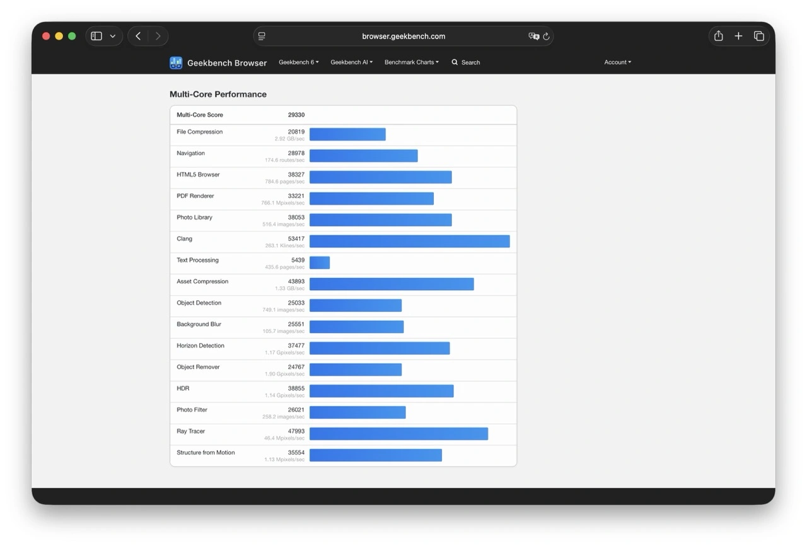Open the page menu icon in address bar

[x=262, y=36]
